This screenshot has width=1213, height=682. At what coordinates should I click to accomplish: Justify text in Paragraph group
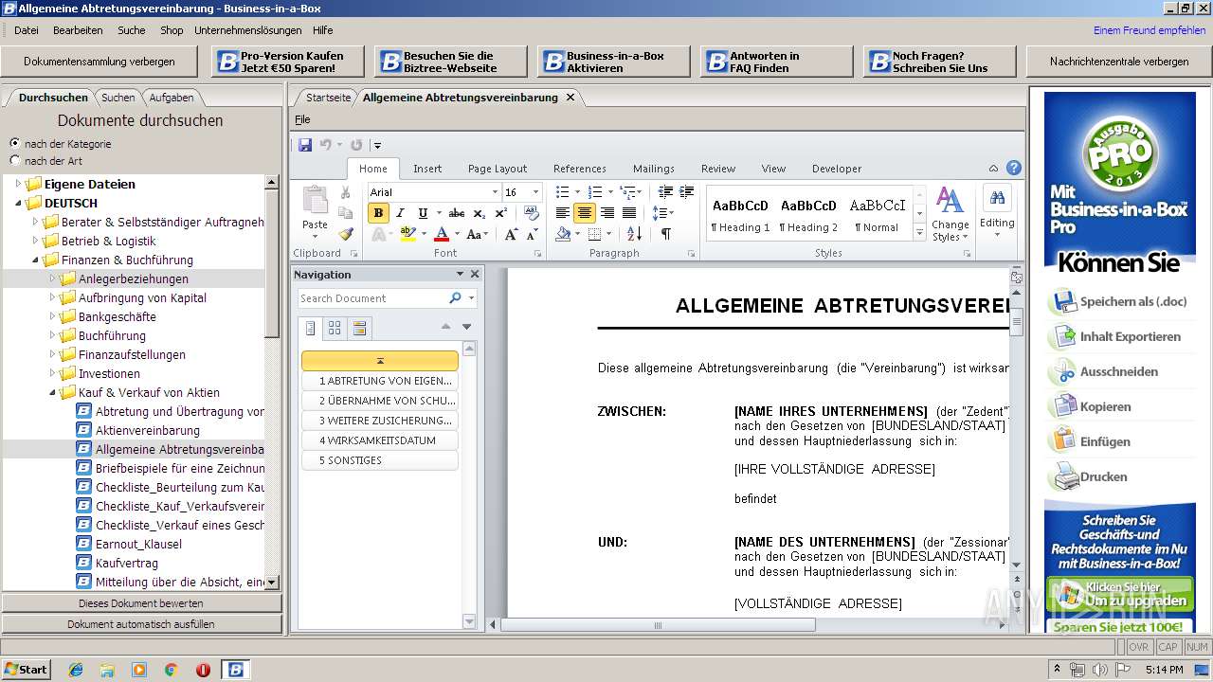[628, 213]
